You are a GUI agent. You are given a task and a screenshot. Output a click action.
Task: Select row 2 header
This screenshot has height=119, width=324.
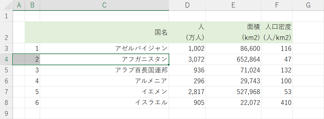click(6, 32)
